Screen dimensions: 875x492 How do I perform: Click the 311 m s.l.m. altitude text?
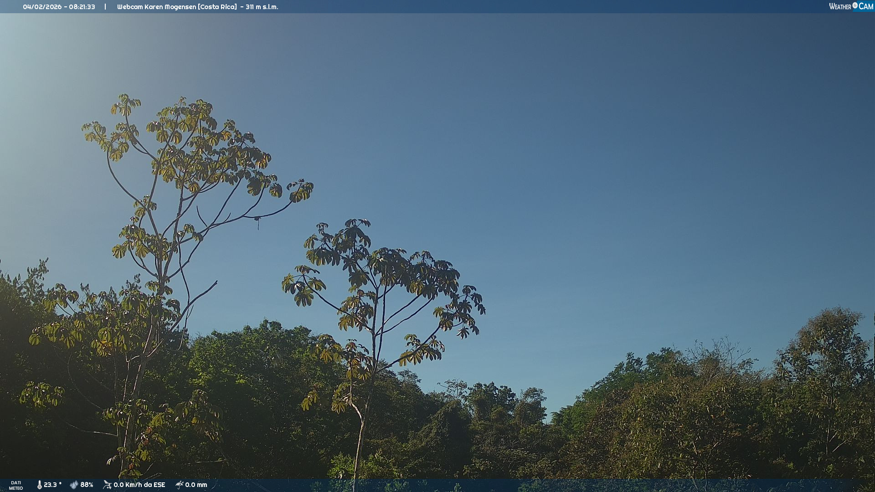click(x=262, y=7)
